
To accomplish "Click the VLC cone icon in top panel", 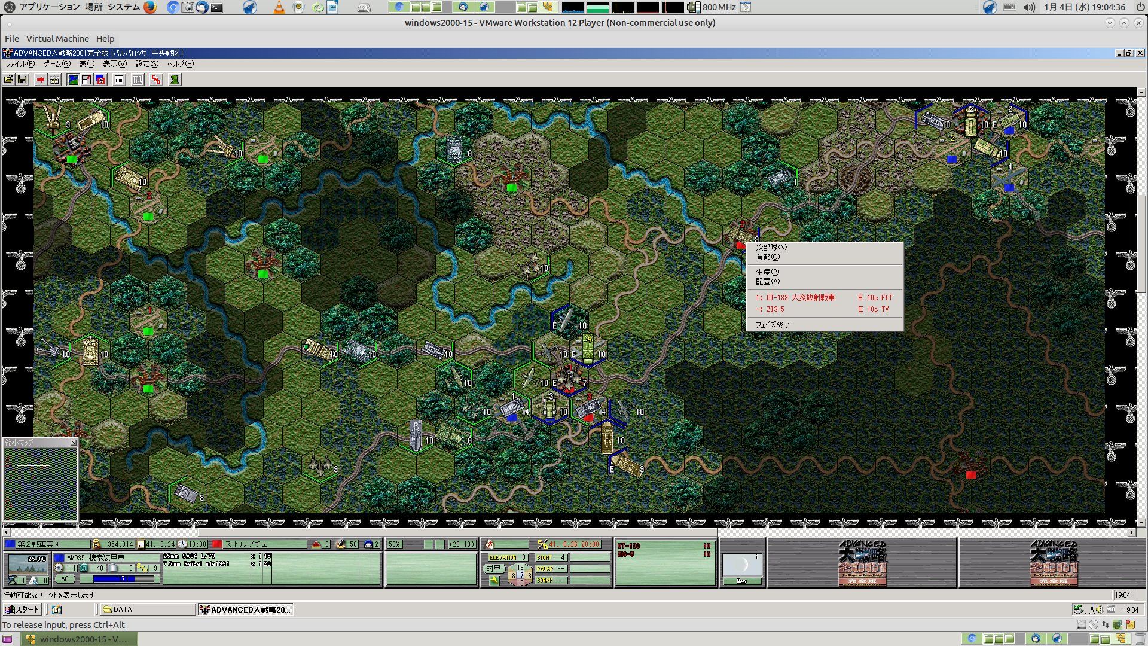I will tap(279, 7).
